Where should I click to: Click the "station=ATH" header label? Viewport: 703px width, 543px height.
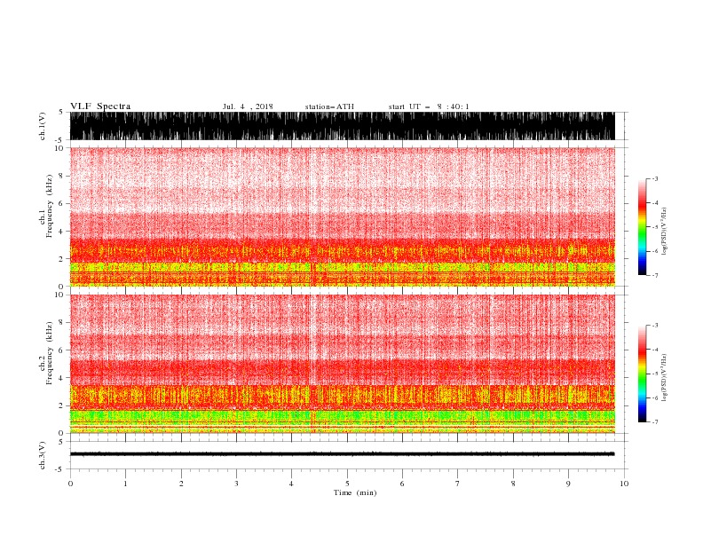coord(329,106)
